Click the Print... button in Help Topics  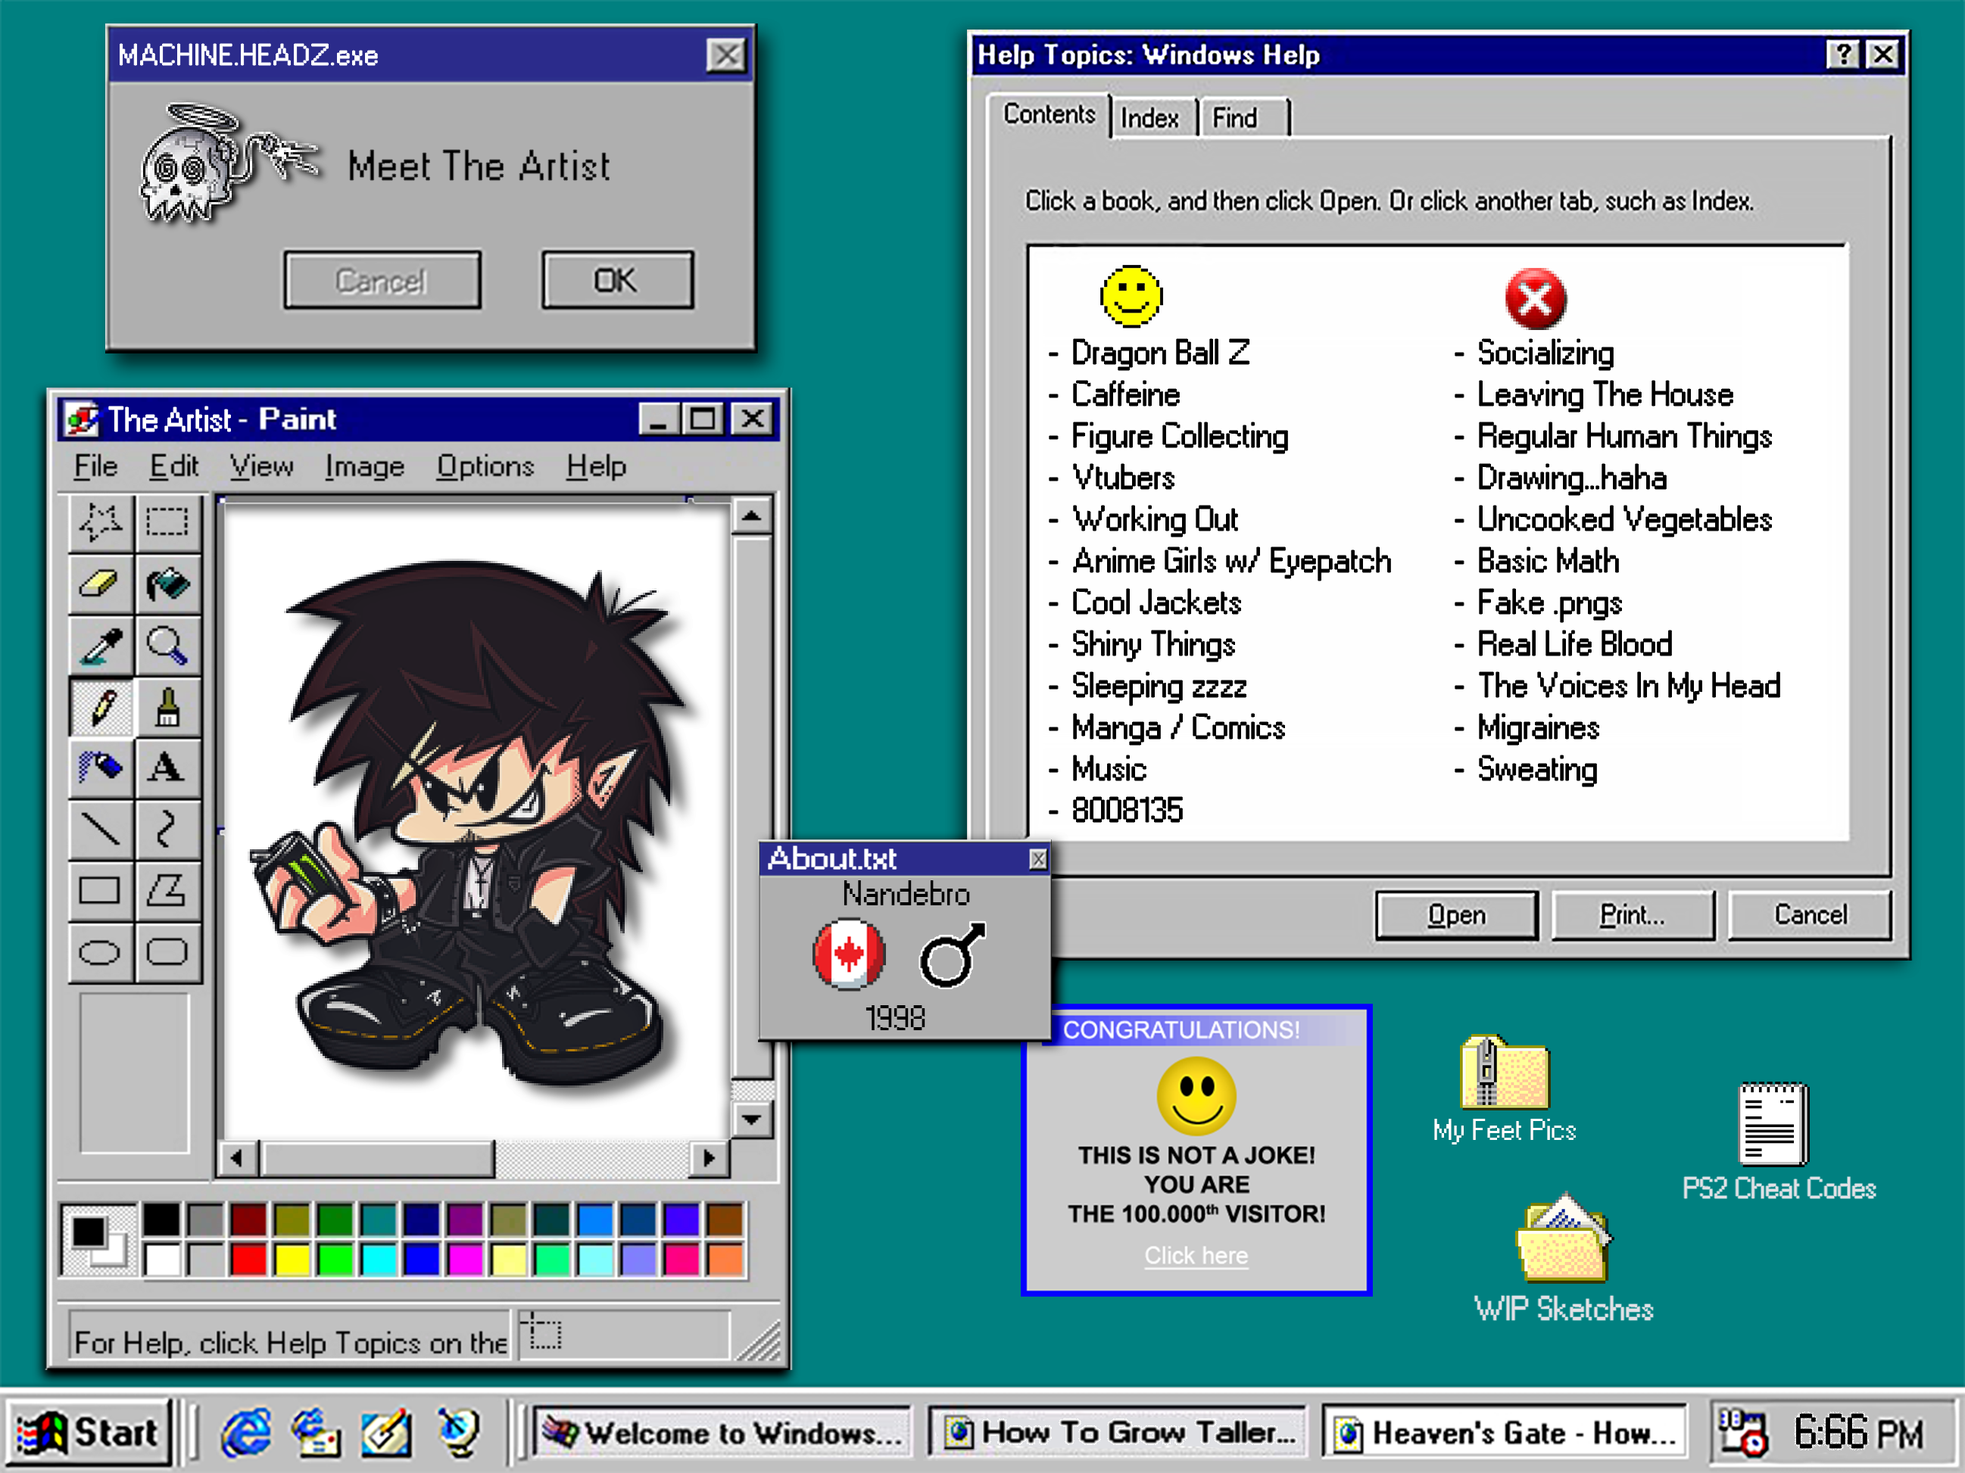pyautogui.click(x=1632, y=914)
